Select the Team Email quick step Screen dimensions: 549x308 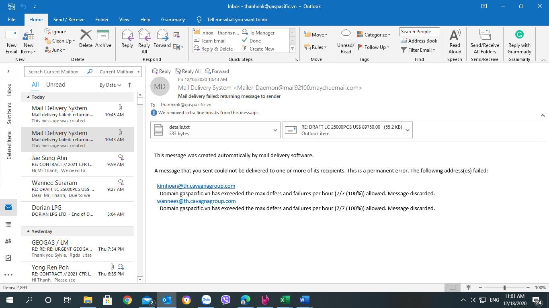[x=210, y=41]
